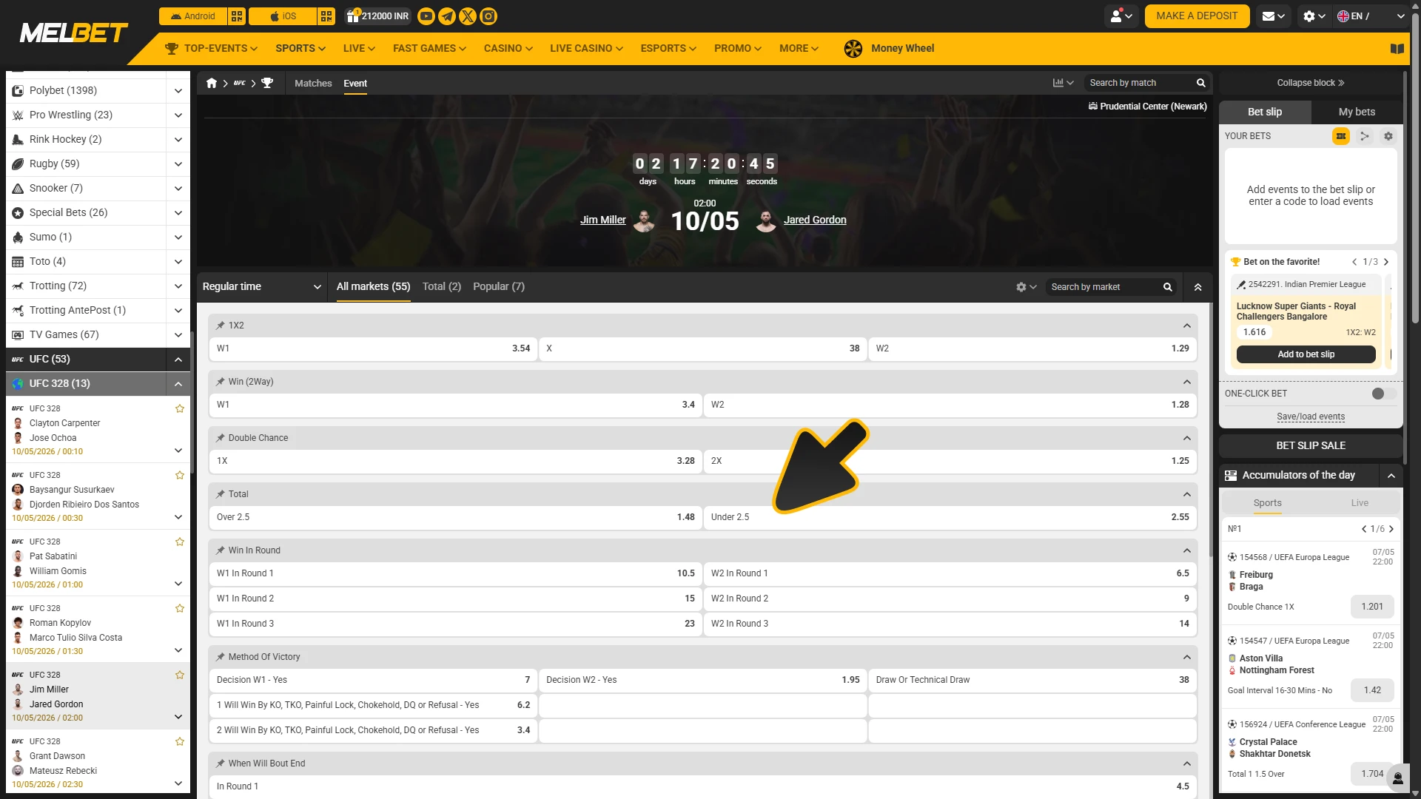Pin the When Will Bout End market
The width and height of the screenshot is (1421, 799).
coord(221,763)
